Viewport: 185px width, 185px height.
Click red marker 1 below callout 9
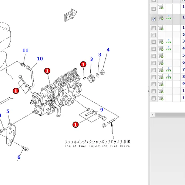tap(75, 125)
